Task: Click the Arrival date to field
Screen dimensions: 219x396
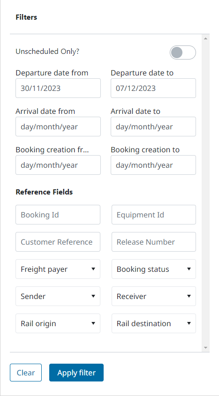Action: click(x=153, y=127)
